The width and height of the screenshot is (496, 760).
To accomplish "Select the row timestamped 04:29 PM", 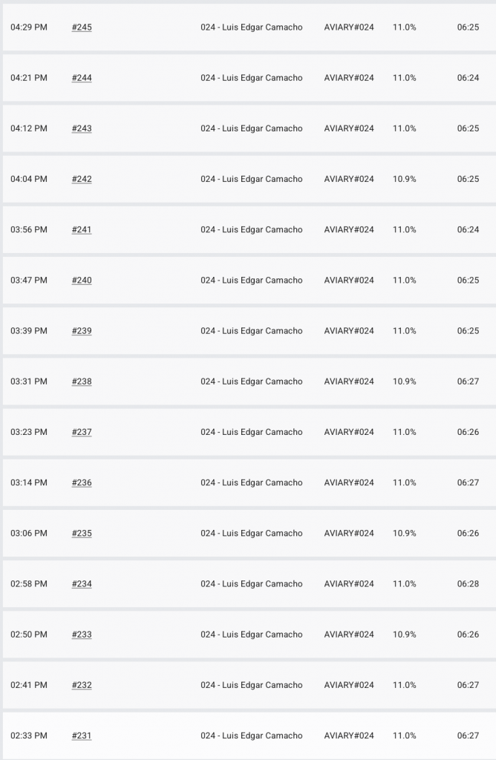I will (x=29, y=27).
